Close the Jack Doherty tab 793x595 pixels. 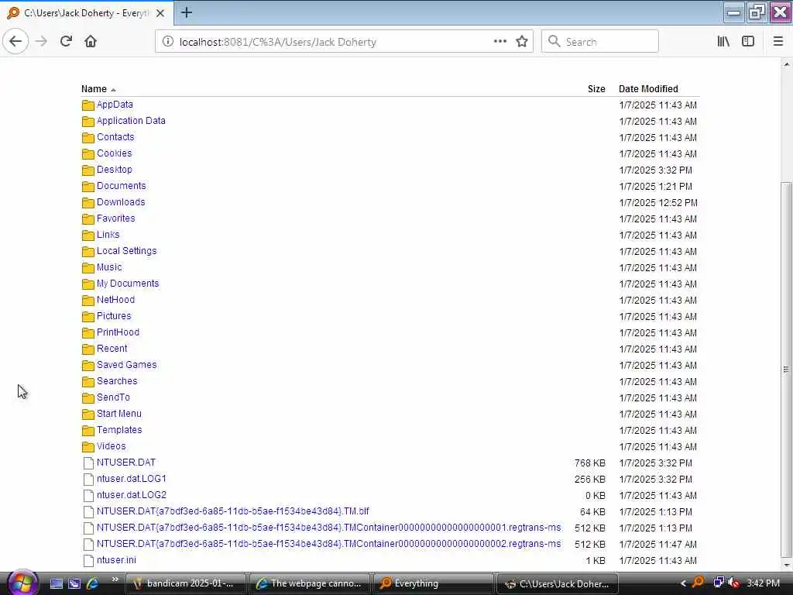coord(160,13)
